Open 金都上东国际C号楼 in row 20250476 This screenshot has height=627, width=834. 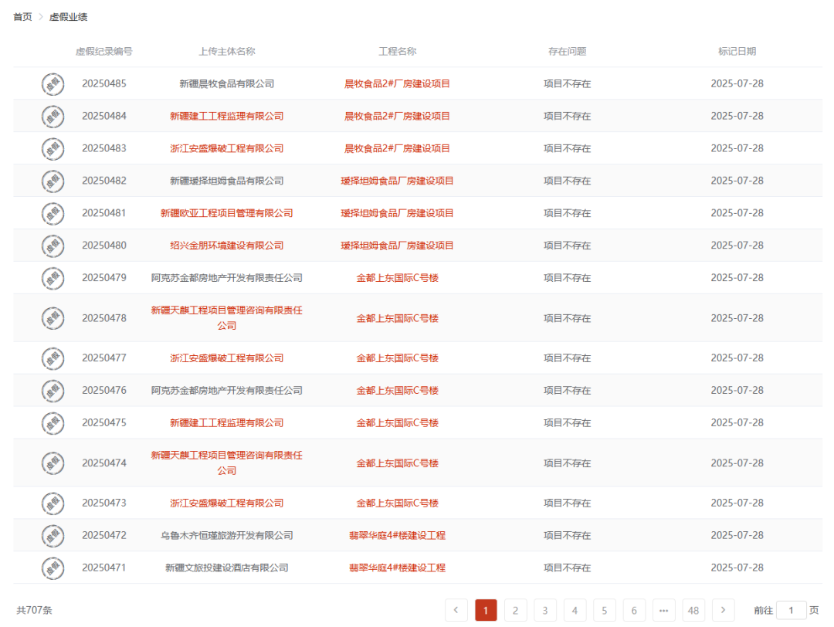click(398, 391)
